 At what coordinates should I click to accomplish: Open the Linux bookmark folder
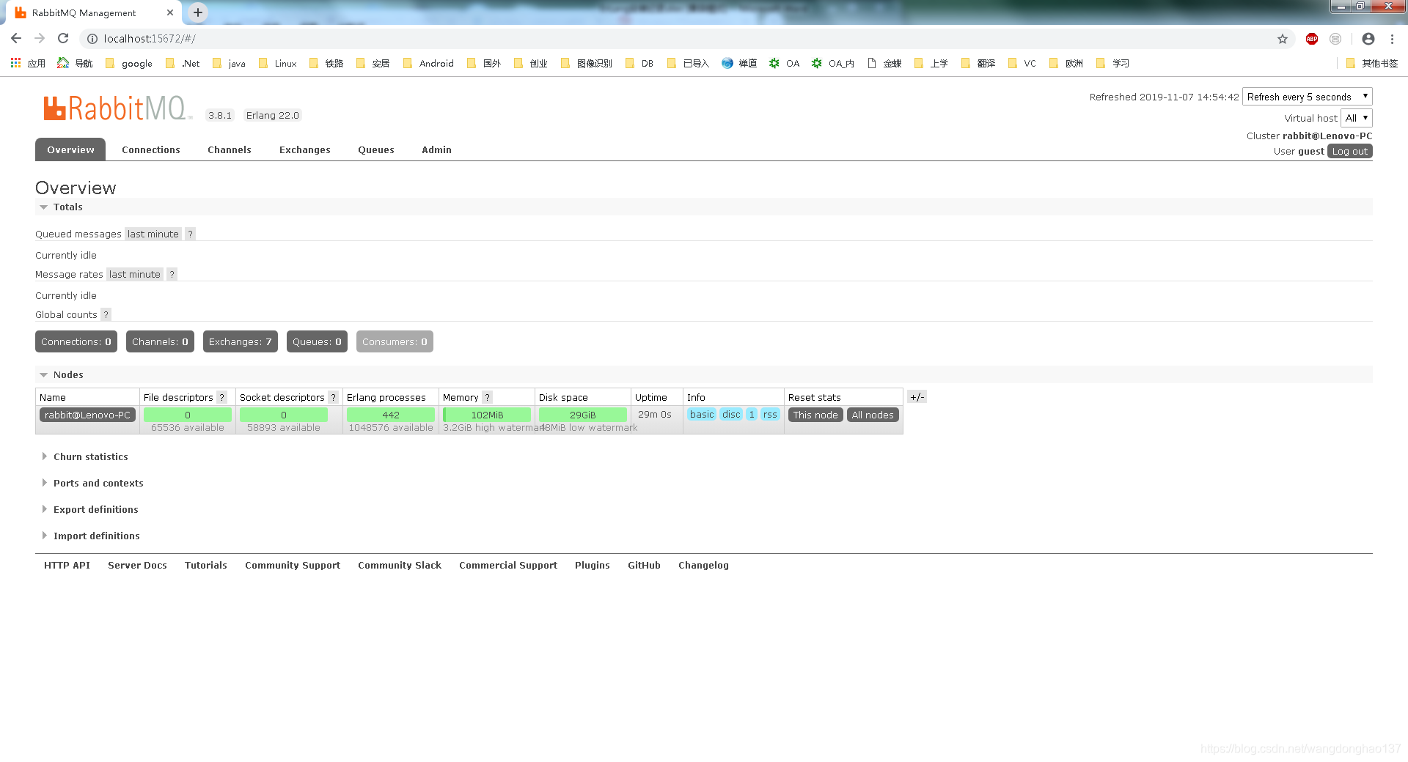coord(278,63)
